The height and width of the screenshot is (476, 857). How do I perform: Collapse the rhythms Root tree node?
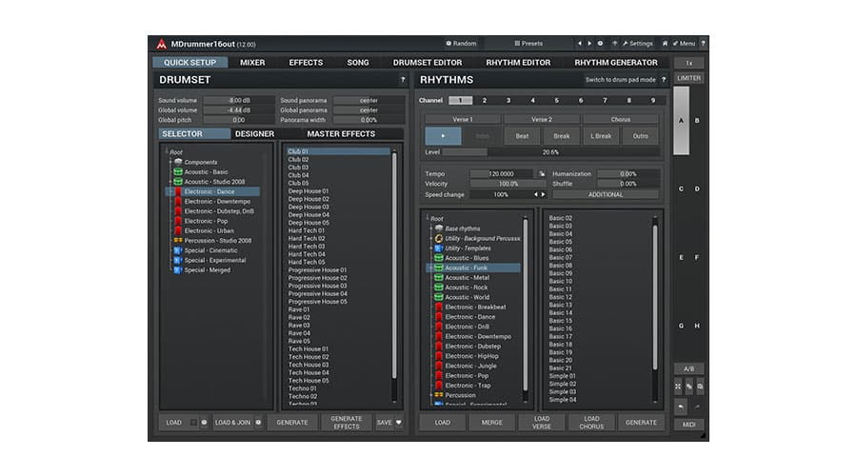427,217
